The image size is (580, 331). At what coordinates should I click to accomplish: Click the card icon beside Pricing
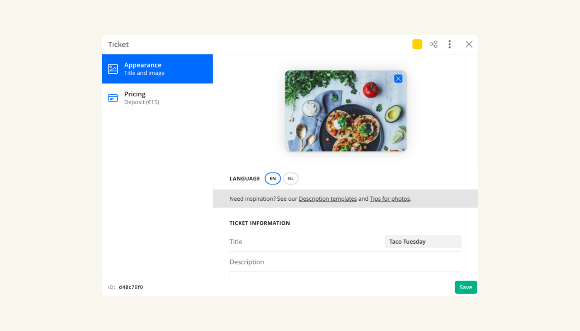(x=113, y=98)
